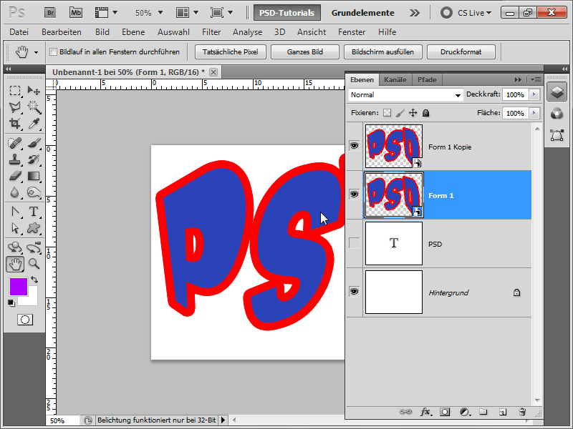Hide the Form 1 Kopie layer

354,146
